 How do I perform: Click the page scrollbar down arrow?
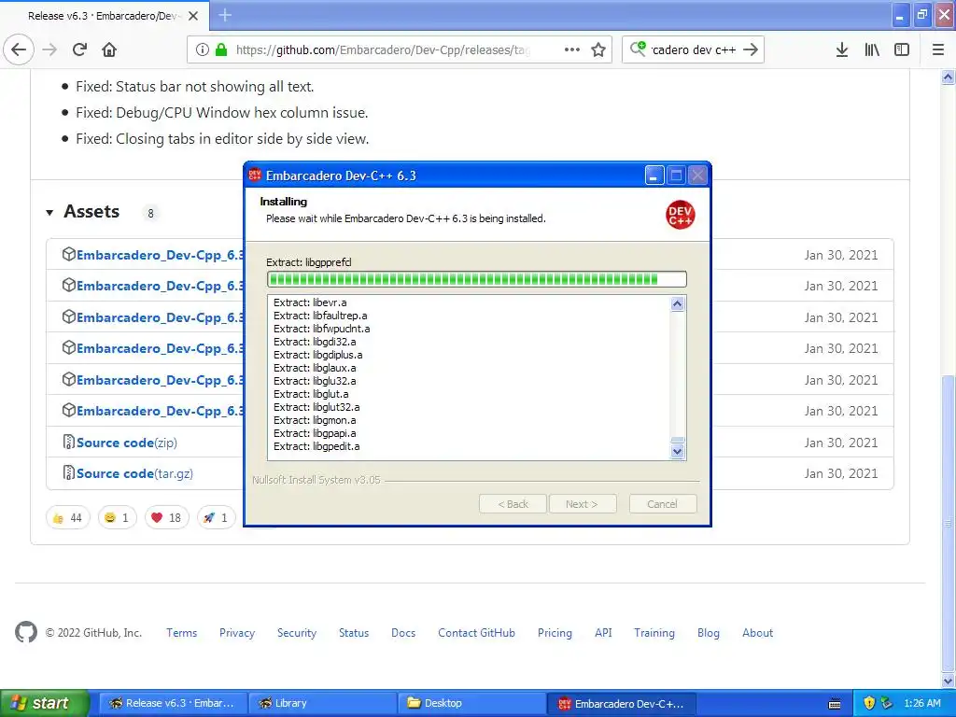point(948,681)
